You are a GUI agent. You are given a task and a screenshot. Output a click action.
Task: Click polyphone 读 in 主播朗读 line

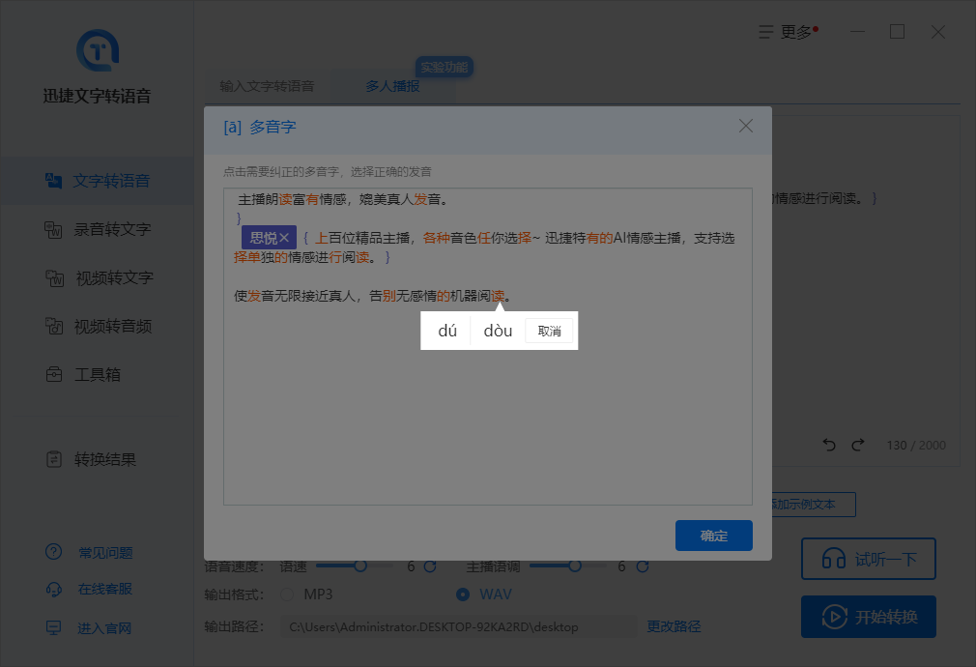click(x=285, y=199)
